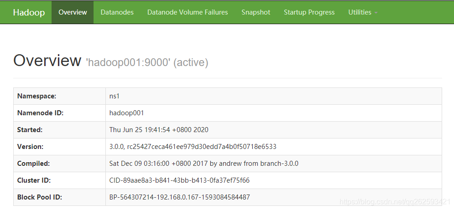Click the Overview page heading
Viewport: 454px width, 210px height.
(47, 61)
